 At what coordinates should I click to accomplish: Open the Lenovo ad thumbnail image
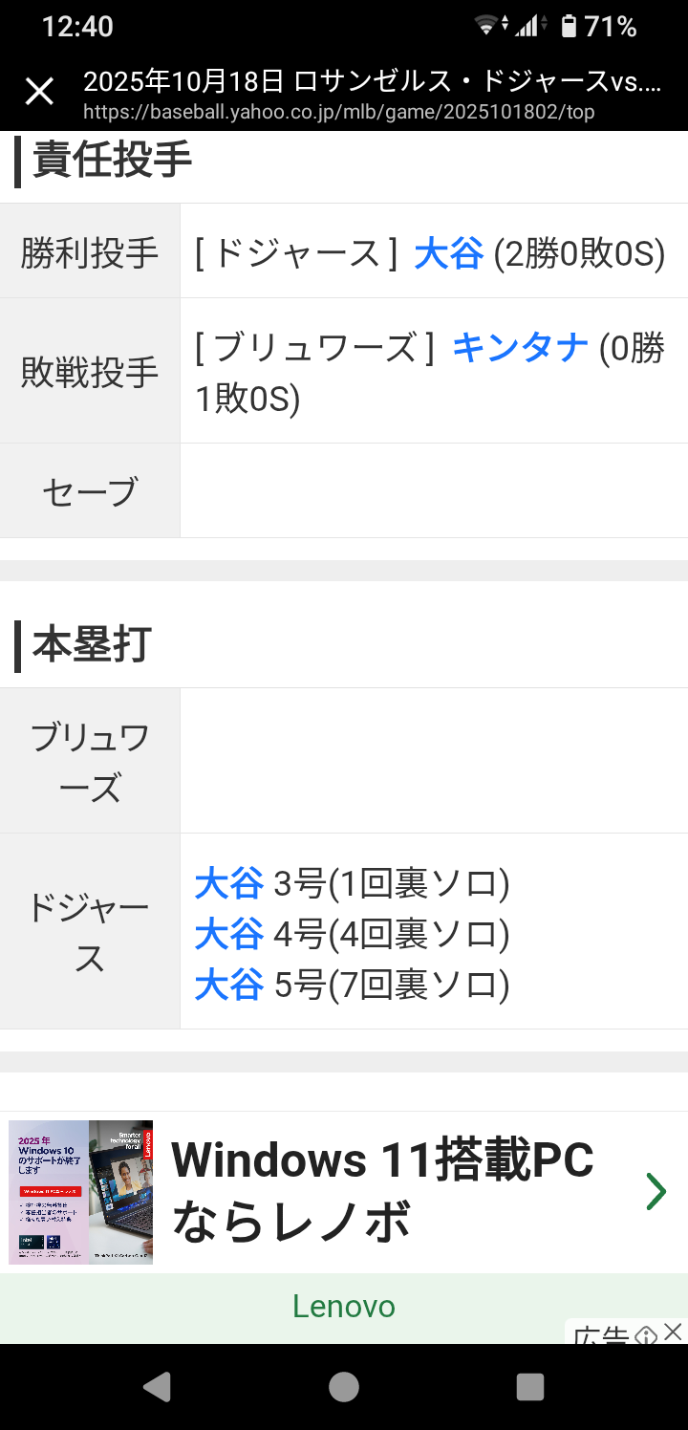tap(81, 1192)
